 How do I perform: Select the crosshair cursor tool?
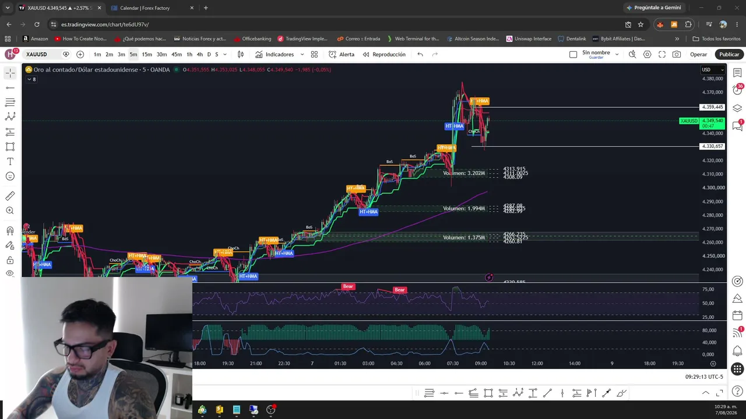tap(10, 73)
